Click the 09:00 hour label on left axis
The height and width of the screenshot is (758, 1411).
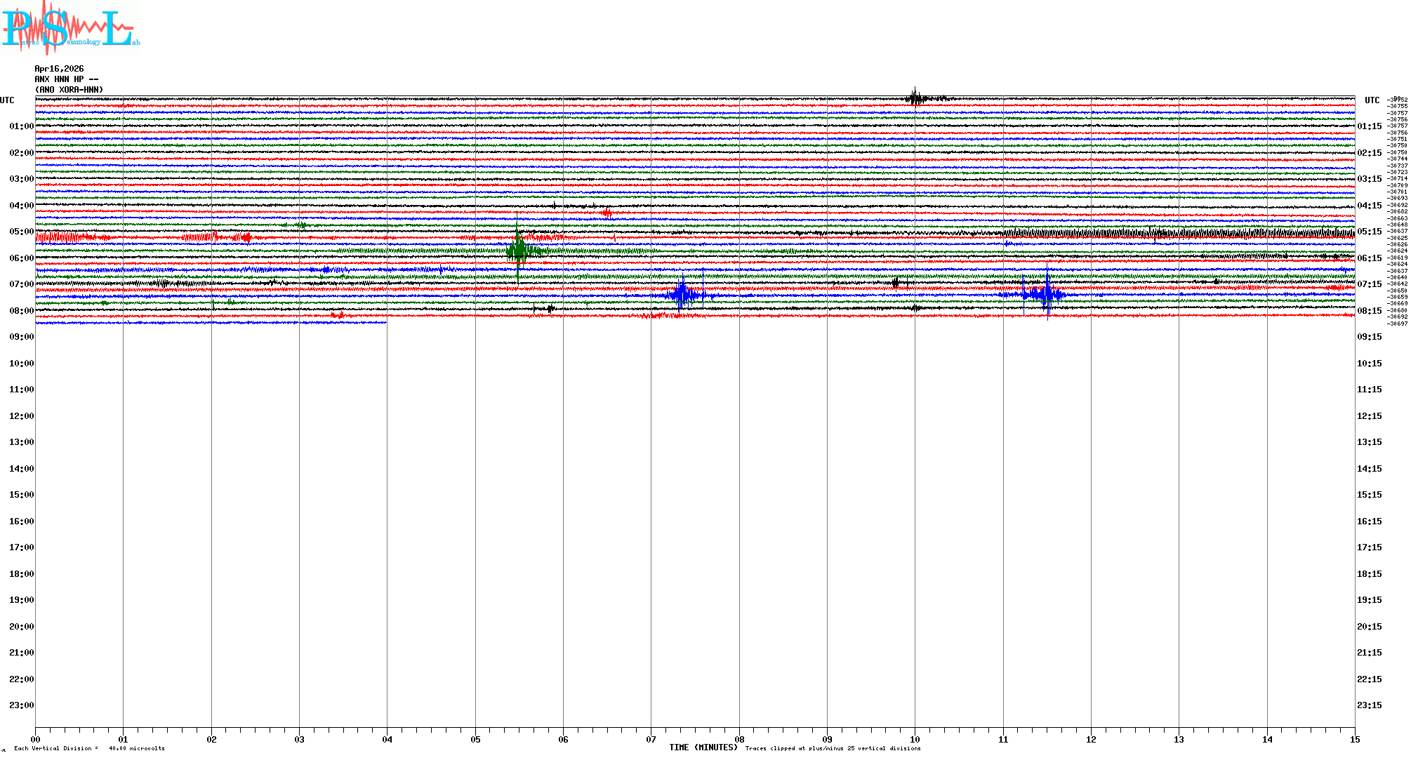[21, 337]
